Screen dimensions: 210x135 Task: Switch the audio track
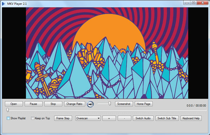[x=143, y=118]
